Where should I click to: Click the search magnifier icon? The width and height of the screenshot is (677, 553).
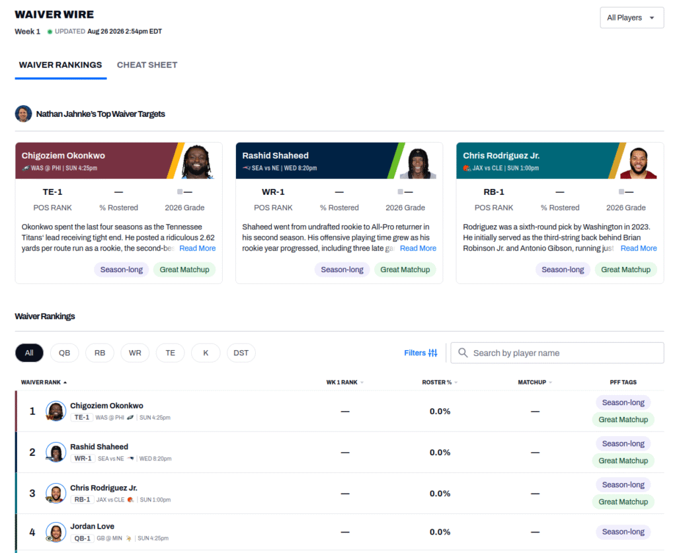click(463, 353)
